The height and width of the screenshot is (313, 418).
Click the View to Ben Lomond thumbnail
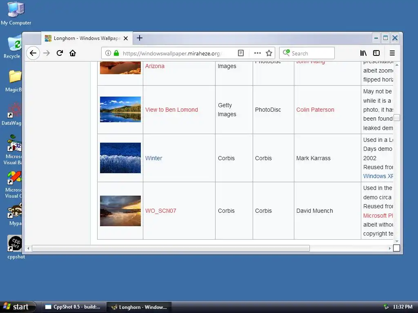(x=120, y=109)
